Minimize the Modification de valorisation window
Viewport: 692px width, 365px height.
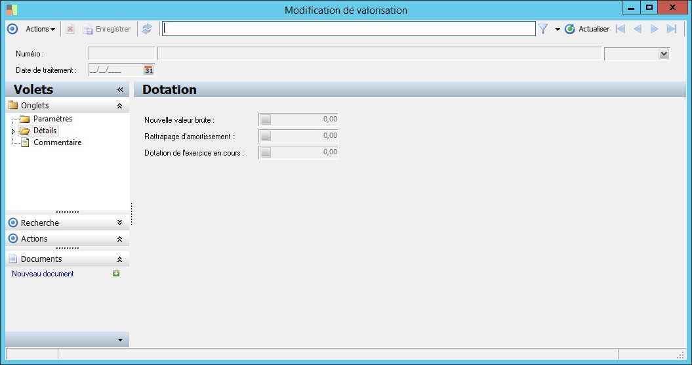(631, 7)
